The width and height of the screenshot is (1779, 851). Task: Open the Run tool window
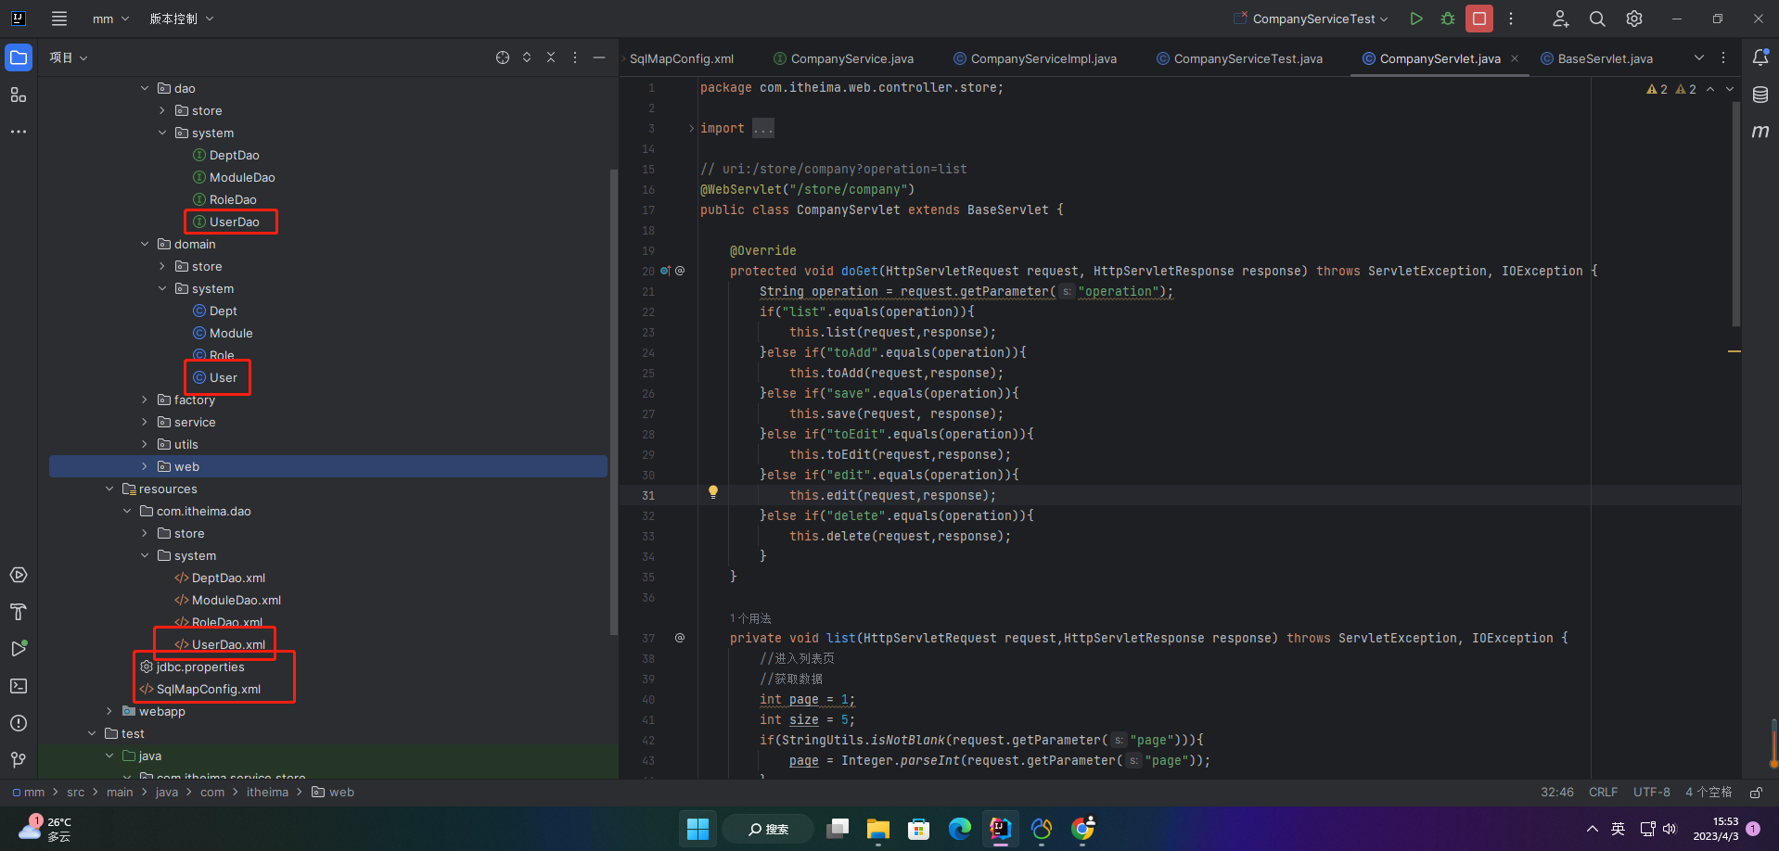[x=19, y=649]
